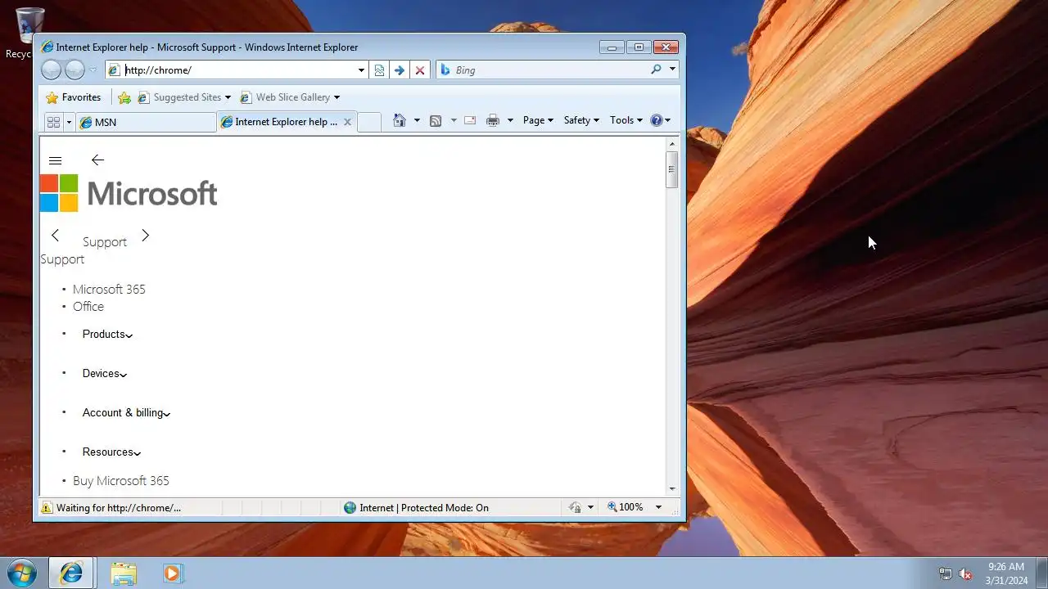Open Windows Explorer from the taskbar

[x=123, y=573]
